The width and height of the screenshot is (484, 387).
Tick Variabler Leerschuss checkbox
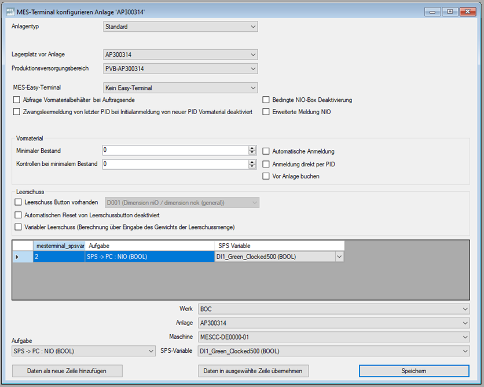tap(18, 227)
